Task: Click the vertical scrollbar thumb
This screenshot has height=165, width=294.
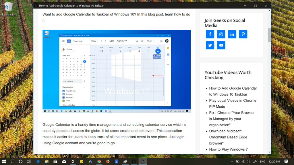Action: 269,35
